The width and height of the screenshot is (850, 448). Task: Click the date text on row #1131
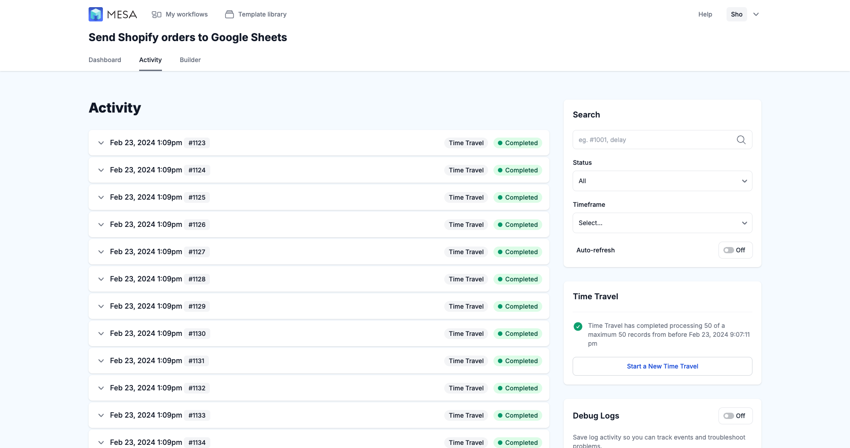pyautogui.click(x=146, y=361)
